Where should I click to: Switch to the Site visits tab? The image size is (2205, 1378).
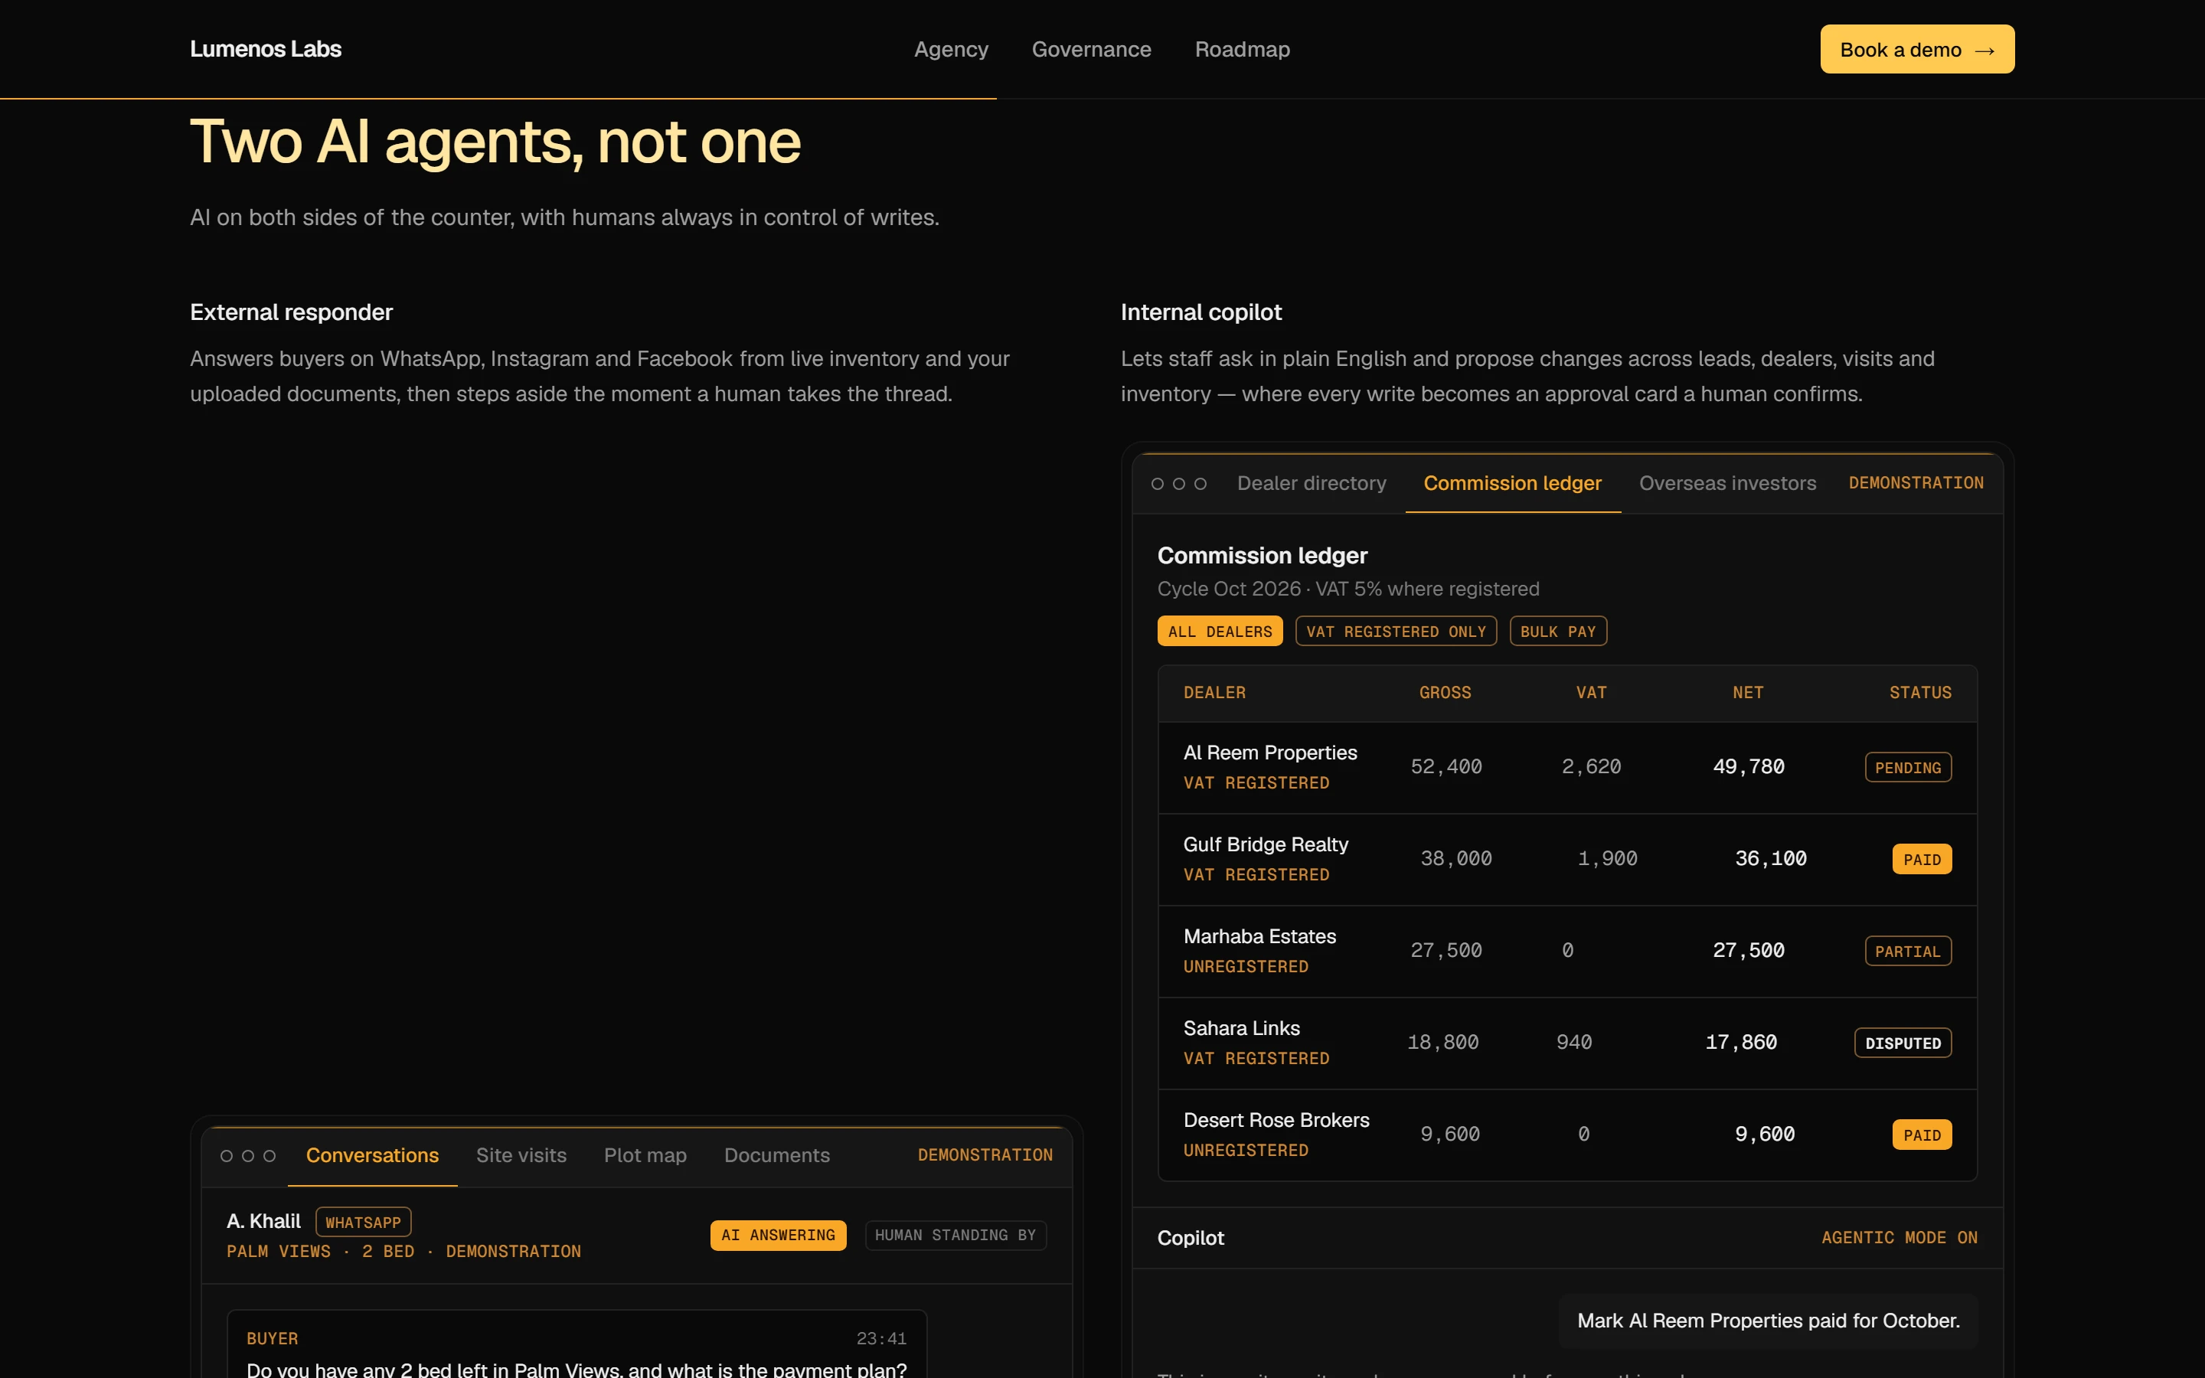tap(521, 1156)
